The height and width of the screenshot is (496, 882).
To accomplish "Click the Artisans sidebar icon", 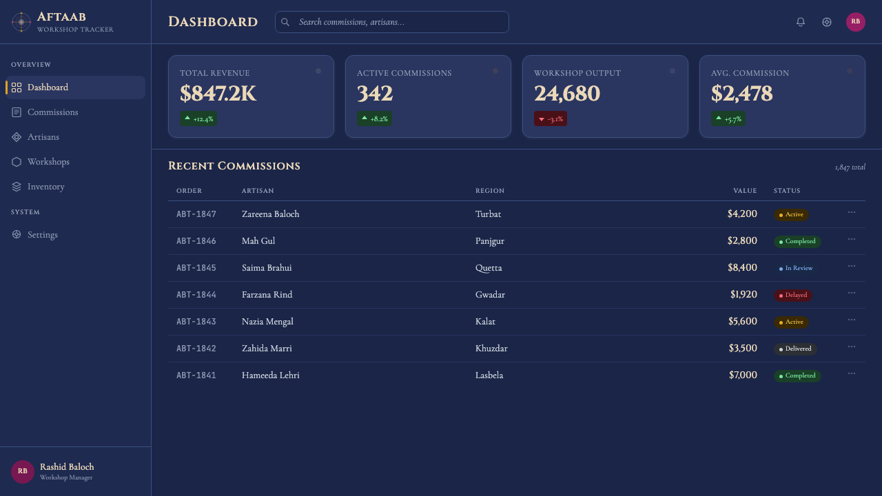I will [x=17, y=137].
